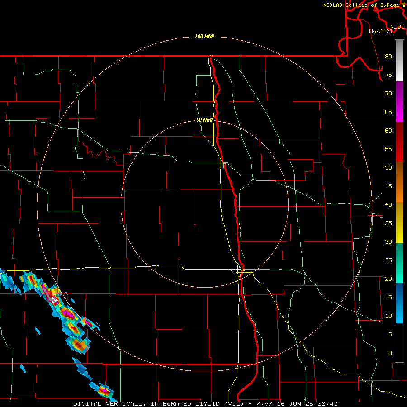Click the 45 value on color scale
The image size is (407, 407).
[x=388, y=186]
